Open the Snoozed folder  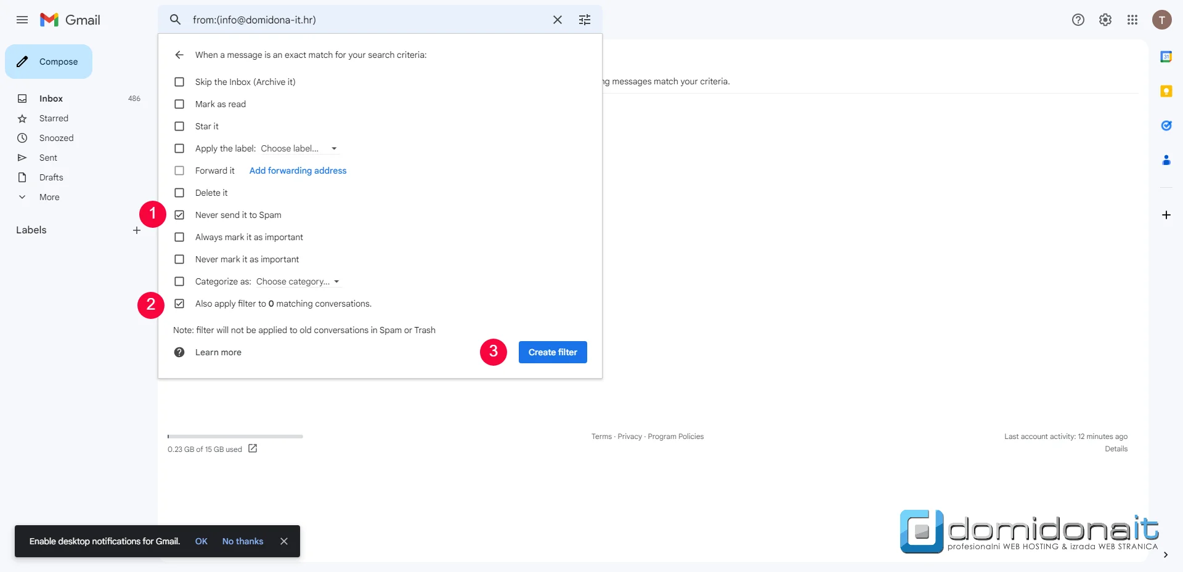point(56,138)
